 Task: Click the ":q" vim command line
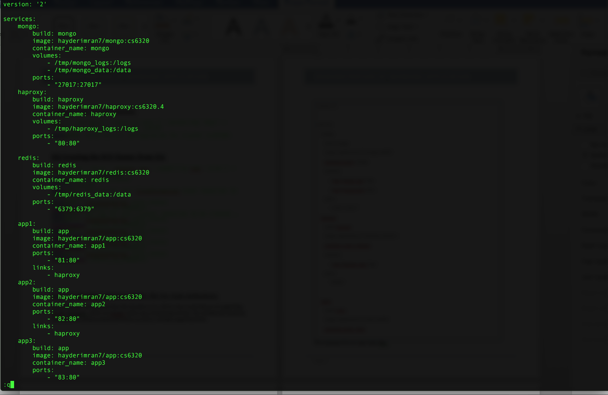[x=9, y=385]
